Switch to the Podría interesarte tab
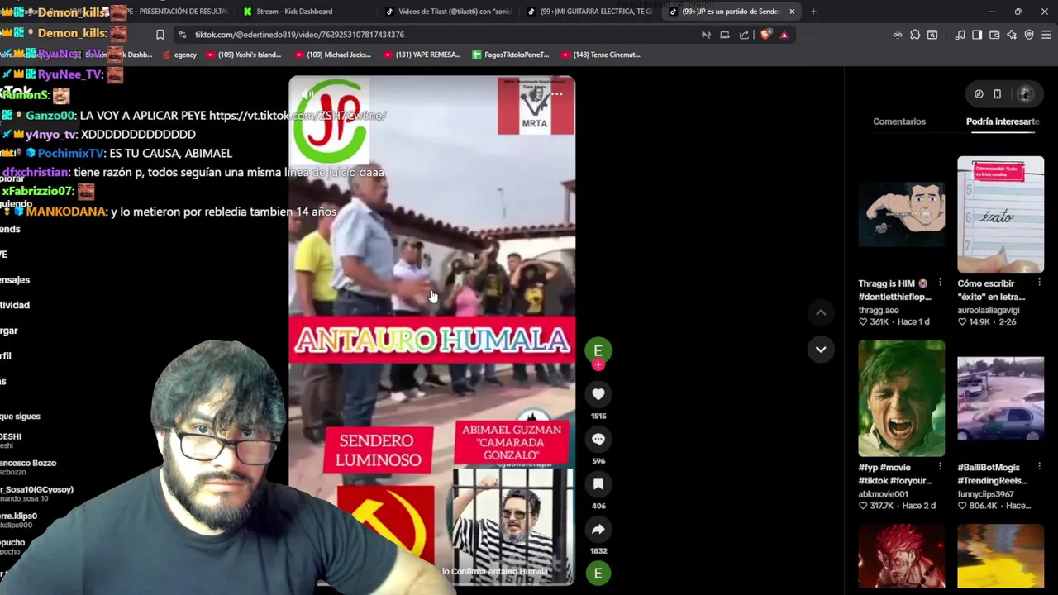 (1003, 121)
